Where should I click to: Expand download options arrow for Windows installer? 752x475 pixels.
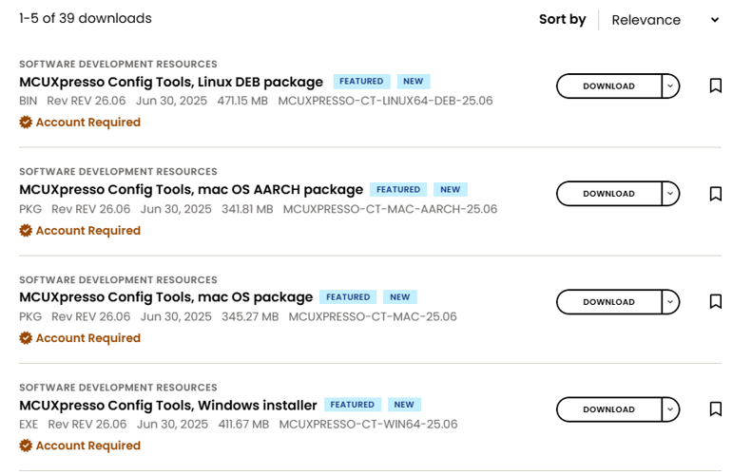click(x=670, y=409)
